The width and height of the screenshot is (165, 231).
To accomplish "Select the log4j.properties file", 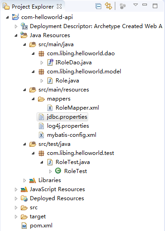I will pos(68,126).
